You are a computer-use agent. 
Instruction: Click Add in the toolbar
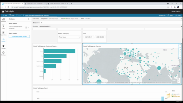click(x=5, y=15)
